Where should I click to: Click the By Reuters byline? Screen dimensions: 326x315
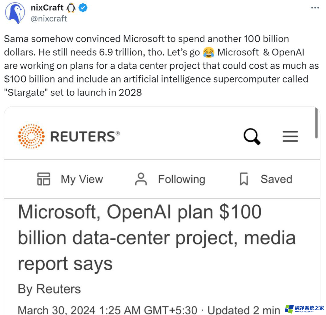coord(49,289)
